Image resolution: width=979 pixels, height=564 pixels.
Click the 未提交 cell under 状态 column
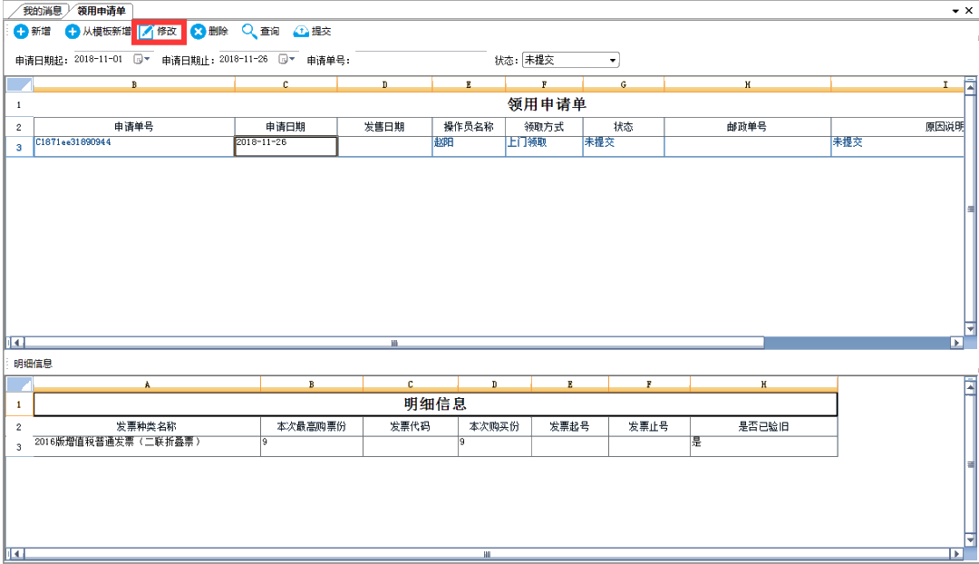623,146
